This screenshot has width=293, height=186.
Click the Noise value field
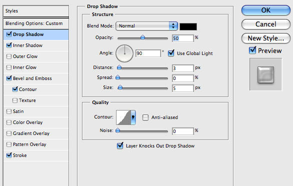[x=183, y=131]
